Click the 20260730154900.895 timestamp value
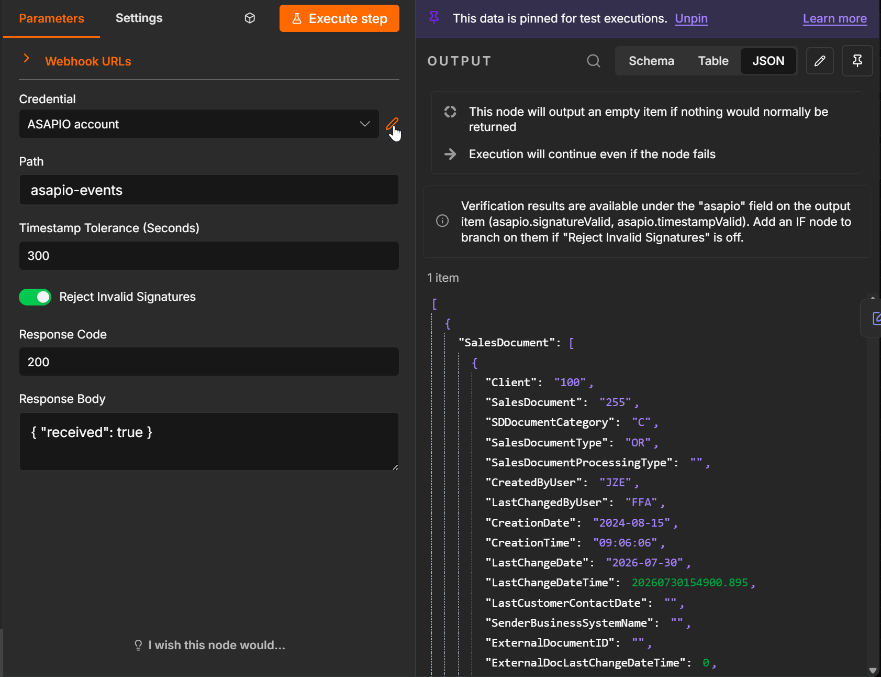This screenshot has height=677, width=881. [689, 583]
